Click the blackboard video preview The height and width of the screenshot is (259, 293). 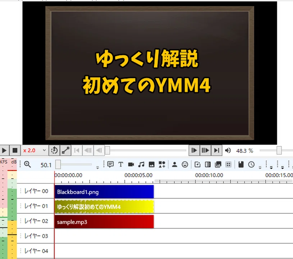(150, 73)
